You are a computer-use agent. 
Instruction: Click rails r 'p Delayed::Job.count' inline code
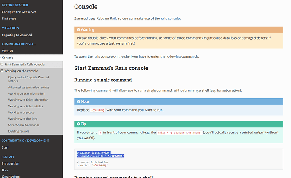pos(180,133)
